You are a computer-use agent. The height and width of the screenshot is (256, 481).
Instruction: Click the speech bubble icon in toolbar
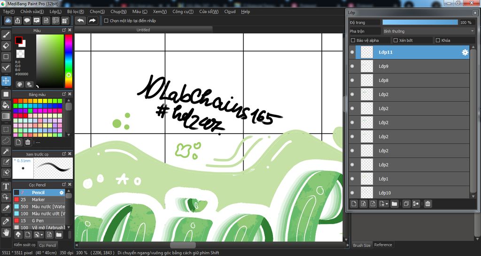(x=27, y=21)
